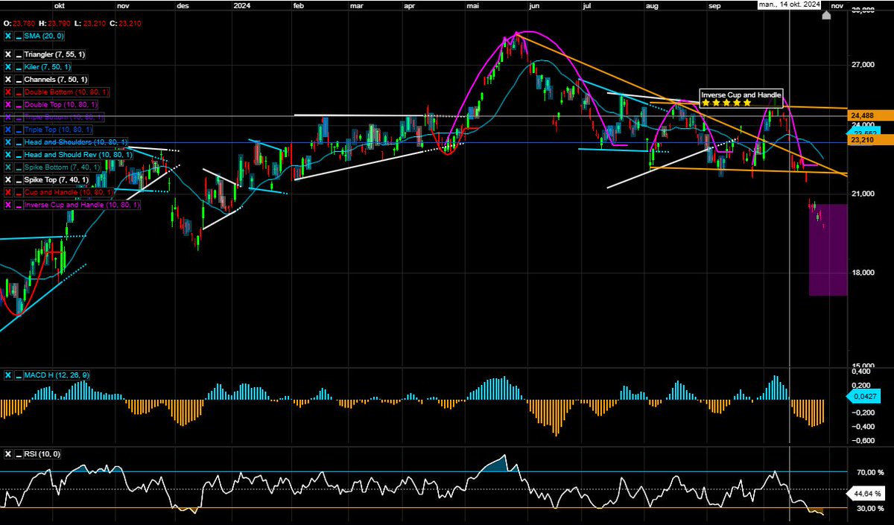Image resolution: width=894 pixels, height=525 pixels.
Task: Click the mai month label on time axis
Action: coord(472,6)
